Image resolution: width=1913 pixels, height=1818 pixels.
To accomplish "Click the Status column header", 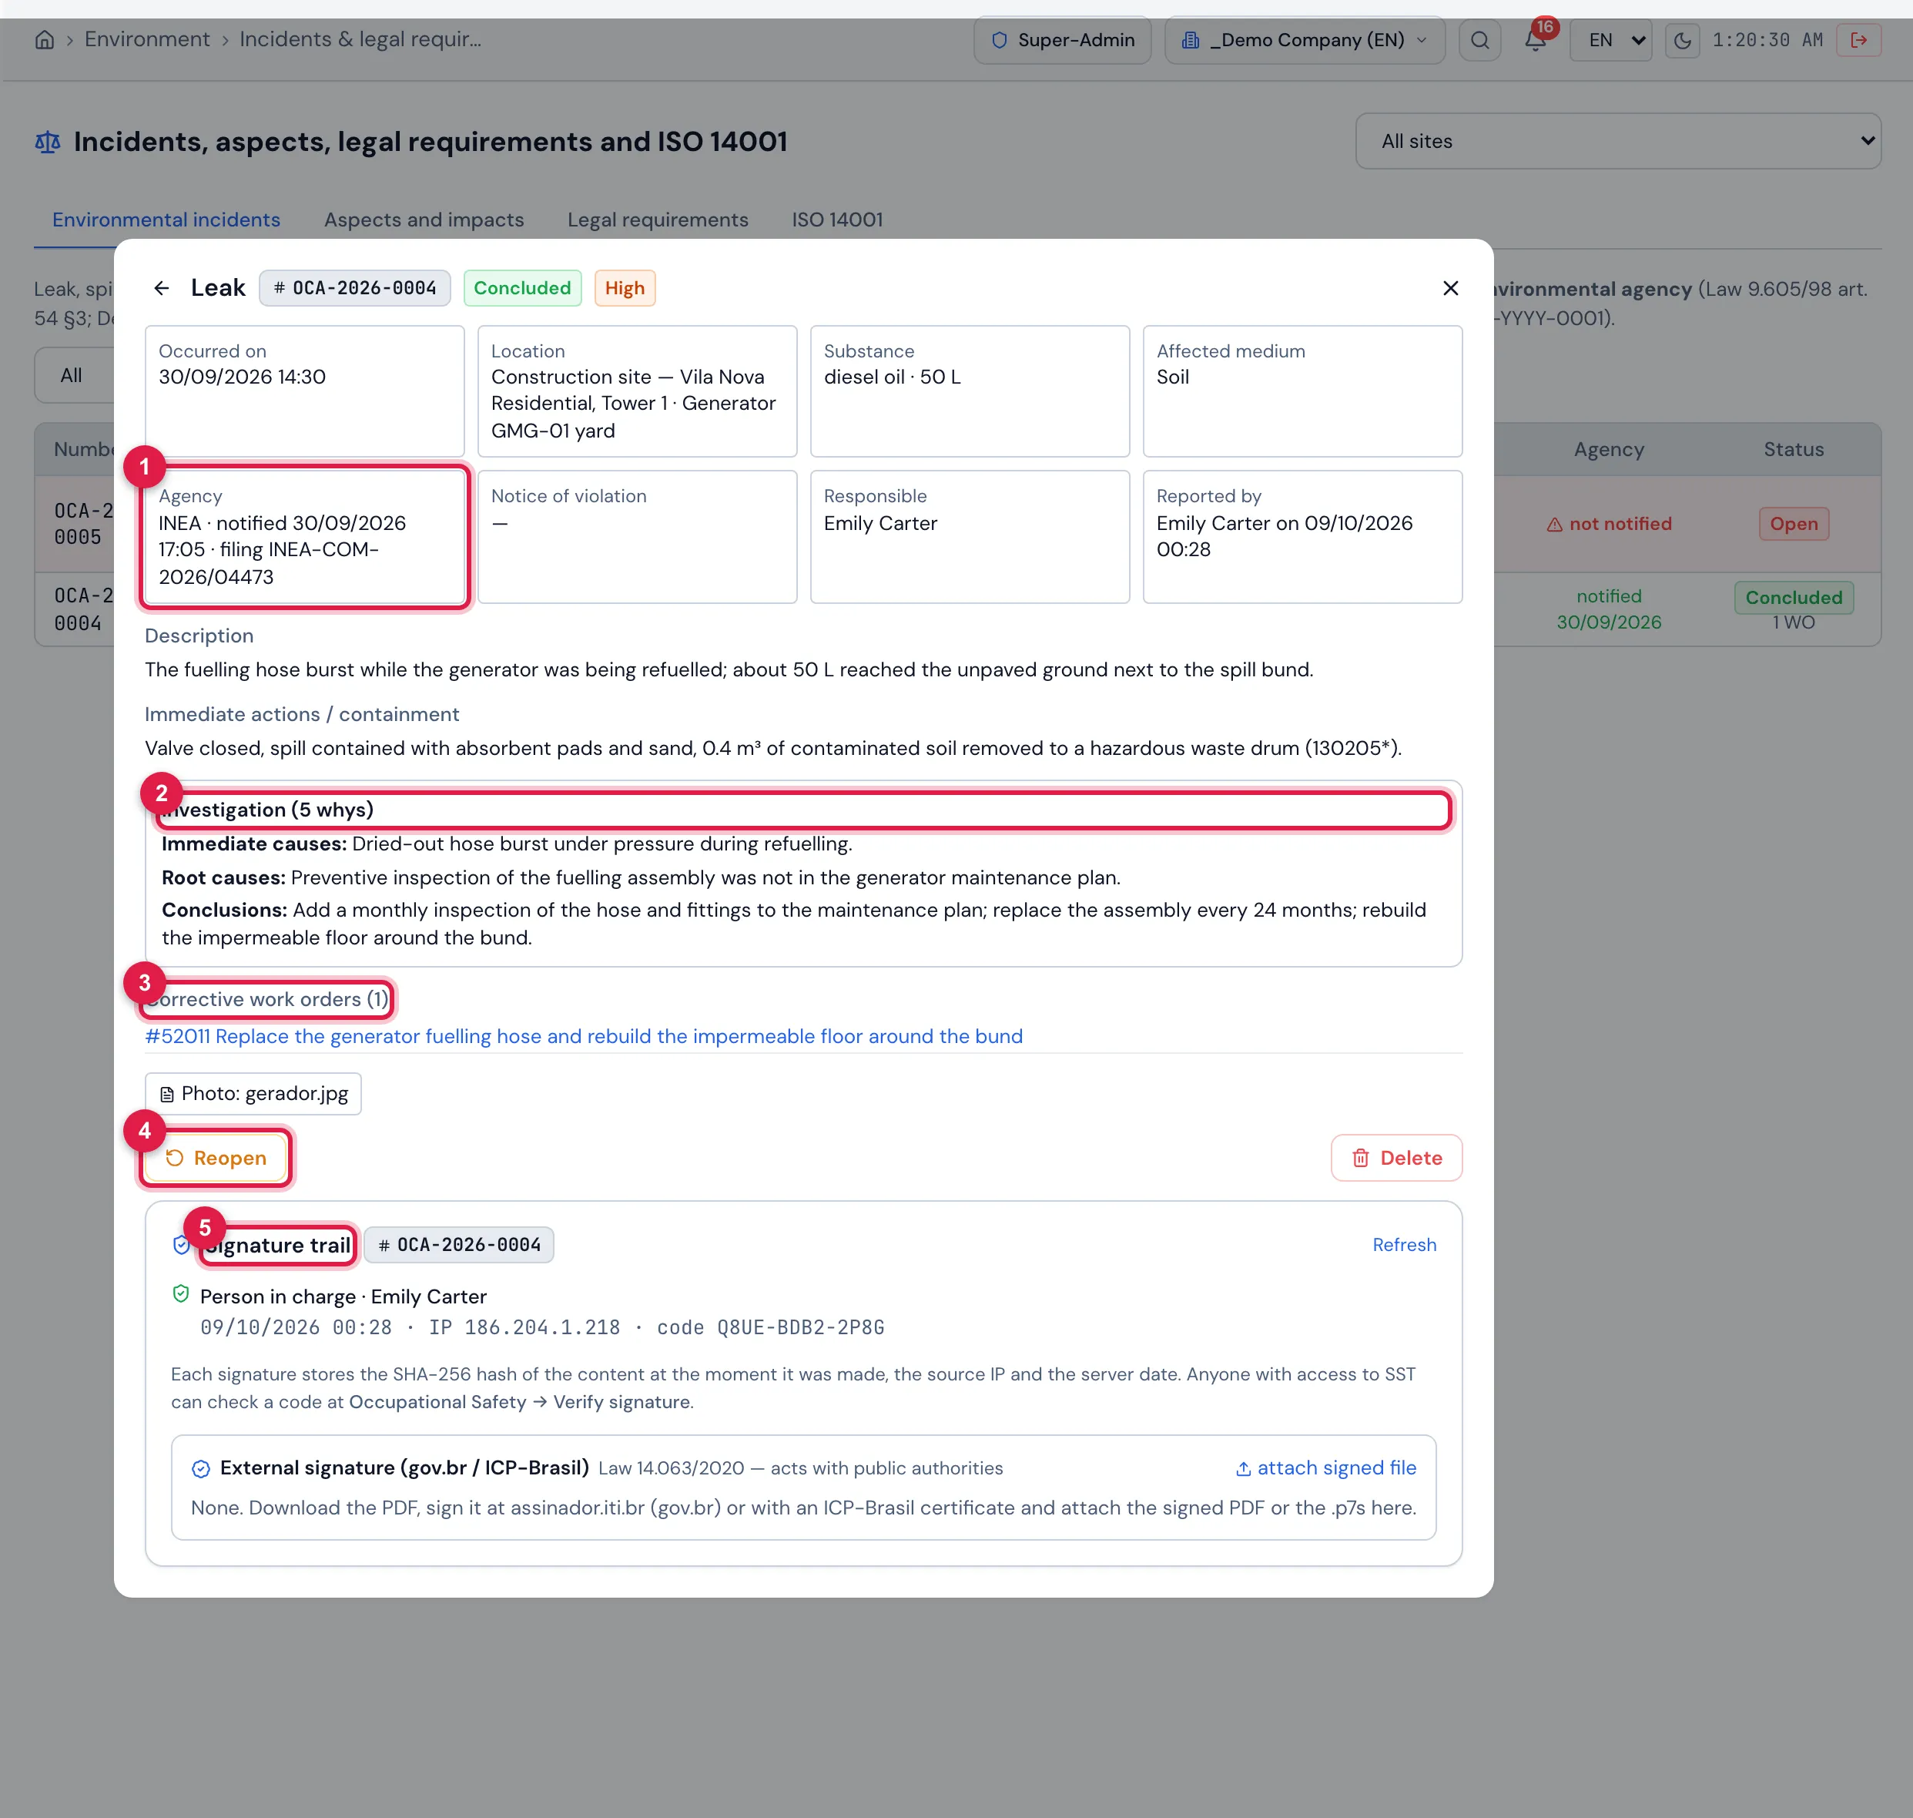I will 1794,450.
